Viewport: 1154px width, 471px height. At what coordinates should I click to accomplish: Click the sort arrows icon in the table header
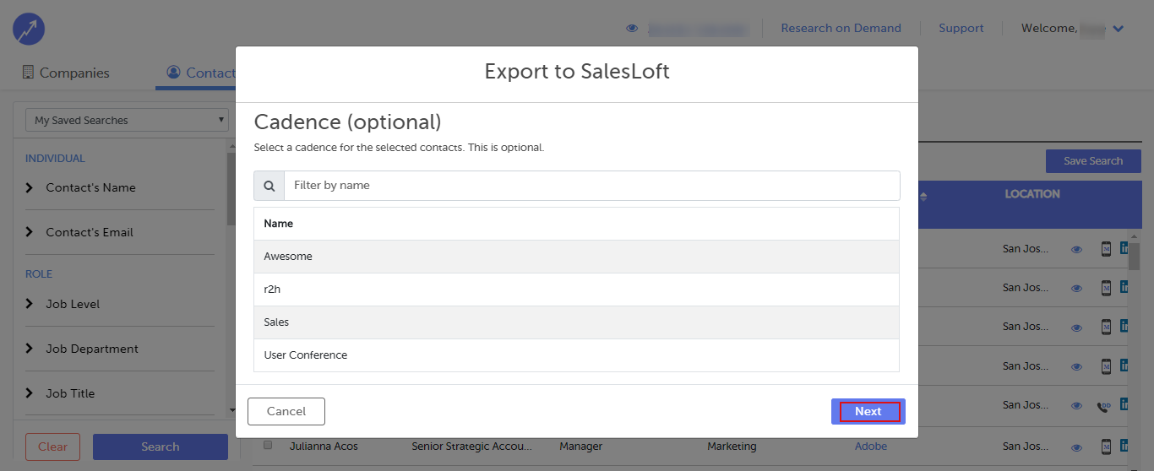point(923,197)
